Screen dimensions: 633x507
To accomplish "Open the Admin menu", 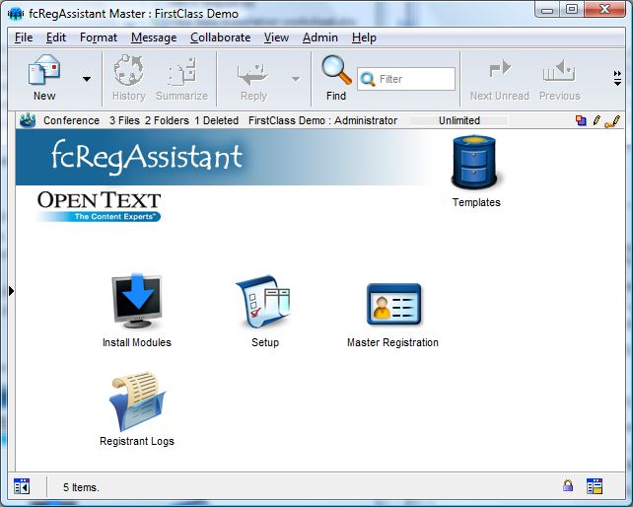I will pos(319,37).
